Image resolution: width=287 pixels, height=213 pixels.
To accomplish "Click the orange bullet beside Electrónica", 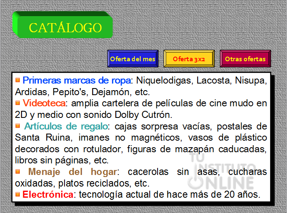I will pyautogui.click(x=17, y=194).
